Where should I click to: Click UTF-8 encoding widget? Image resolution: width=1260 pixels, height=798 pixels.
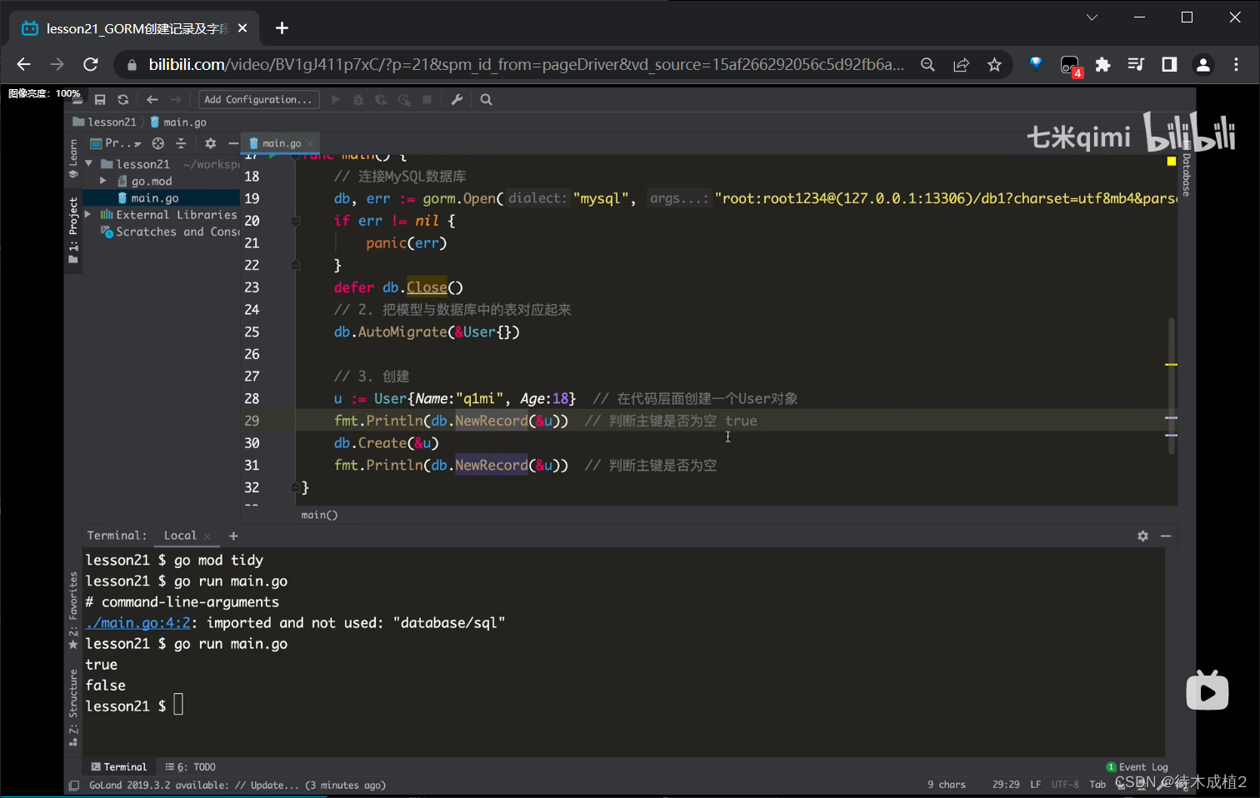coord(1065,785)
